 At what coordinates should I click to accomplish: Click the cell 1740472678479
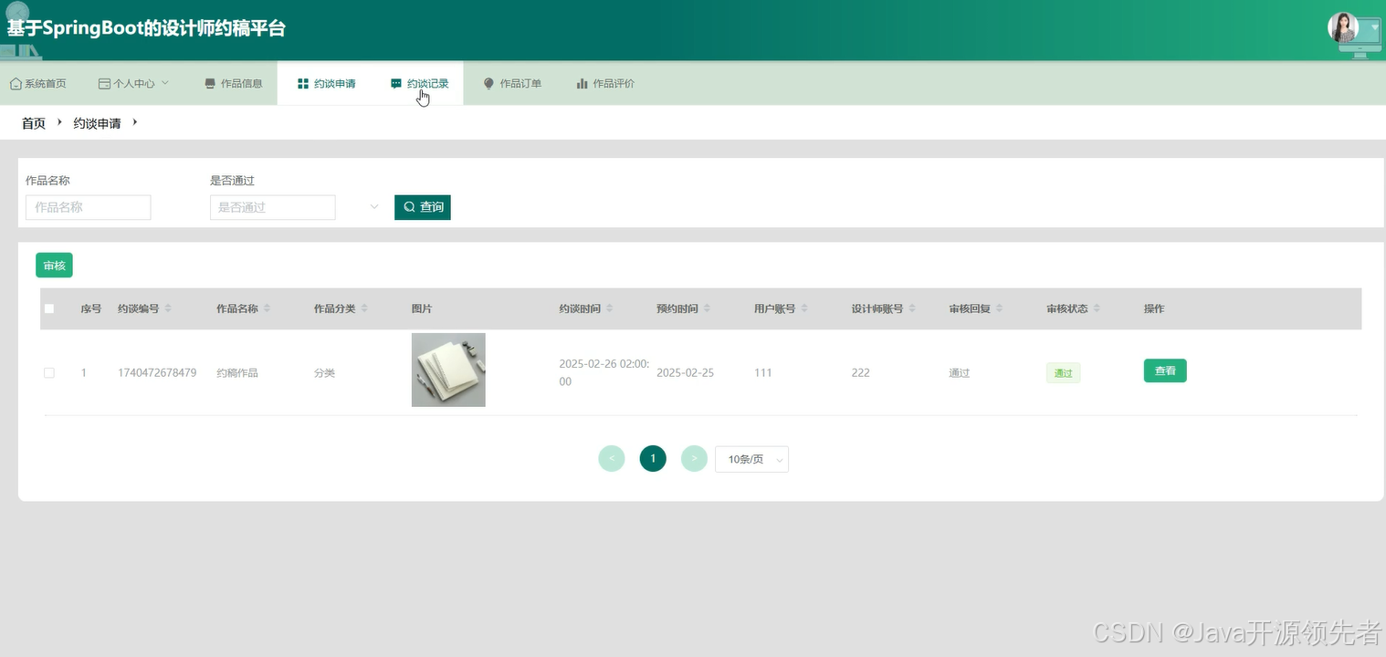(x=157, y=372)
